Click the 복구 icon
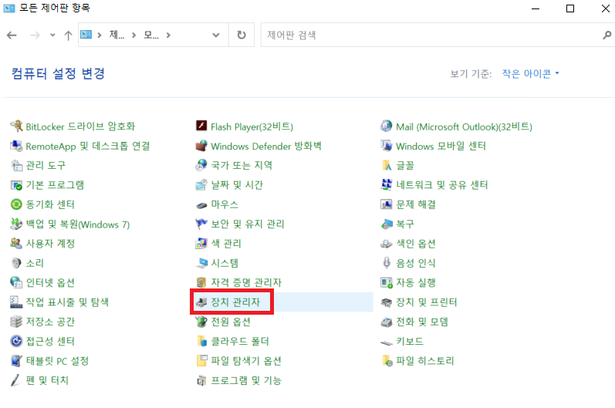615x408 pixels. tap(387, 224)
